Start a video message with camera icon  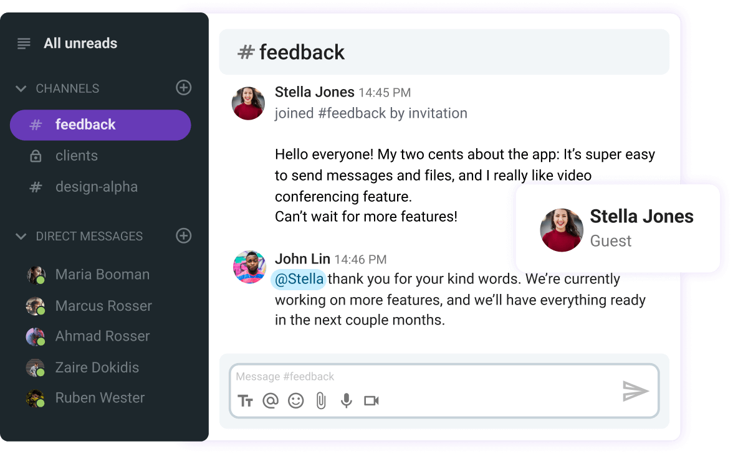371,400
